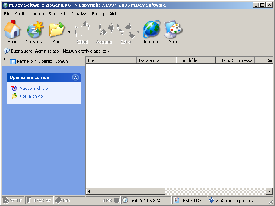This screenshot has height=206, width=275.
Task: Open the Modifica menu
Action: tap(22, 14)
